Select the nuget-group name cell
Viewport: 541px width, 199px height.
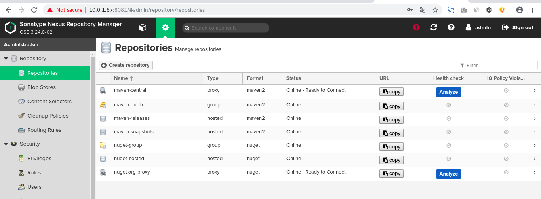click(x=128, y=145)
